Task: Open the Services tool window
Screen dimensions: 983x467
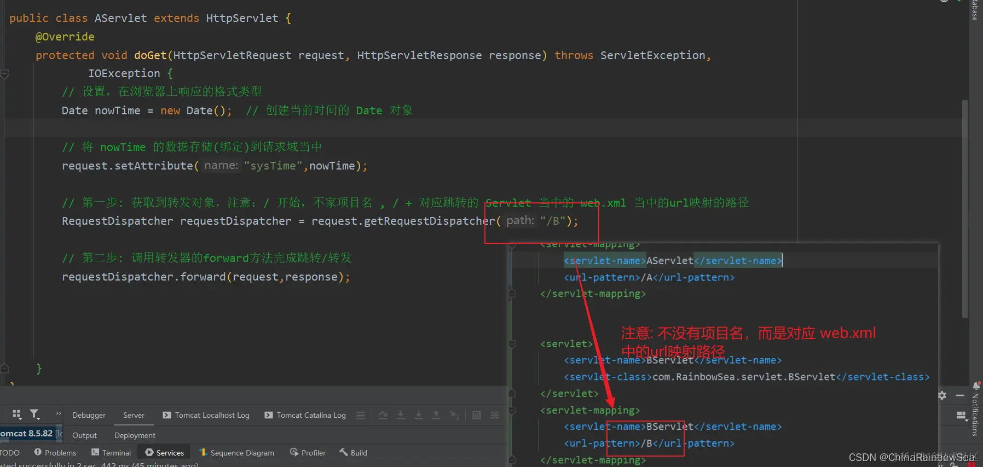Action: (164, 453)
